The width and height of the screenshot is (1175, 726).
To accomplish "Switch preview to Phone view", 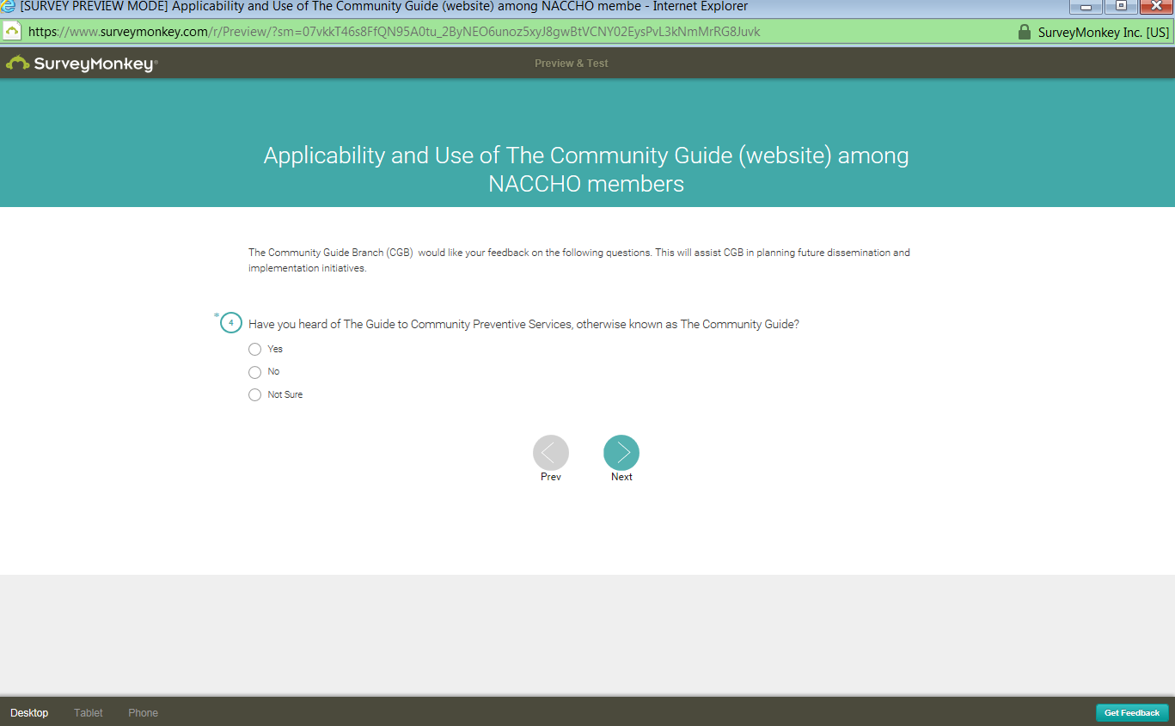I will pyautogui.click(x=144, y=713).
